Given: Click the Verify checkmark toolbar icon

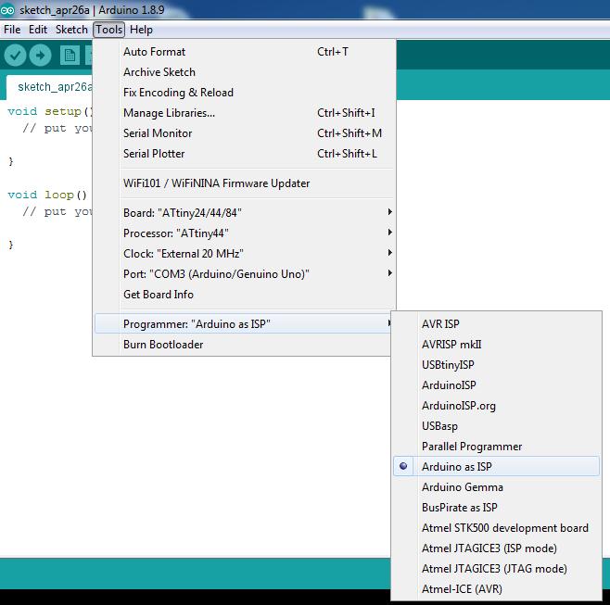Looking at the screenshot, I should [x=15, y=56].
